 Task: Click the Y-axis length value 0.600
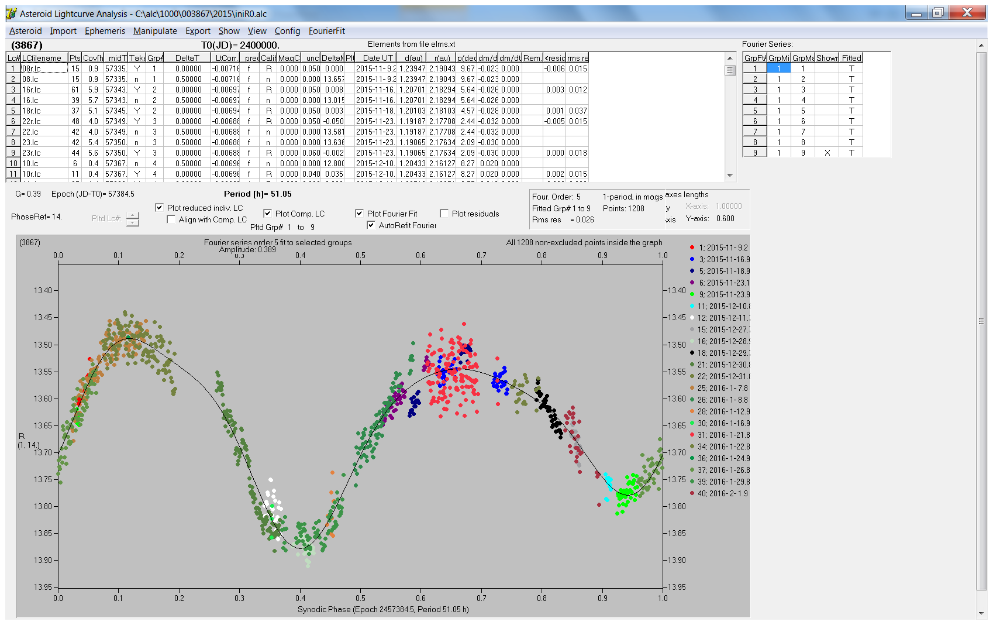point(725,218)
